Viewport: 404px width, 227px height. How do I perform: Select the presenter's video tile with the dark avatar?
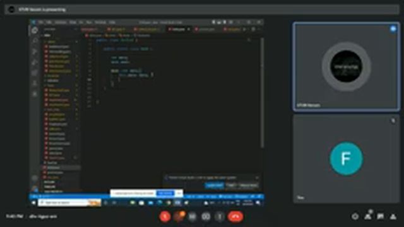coord(347,67)
